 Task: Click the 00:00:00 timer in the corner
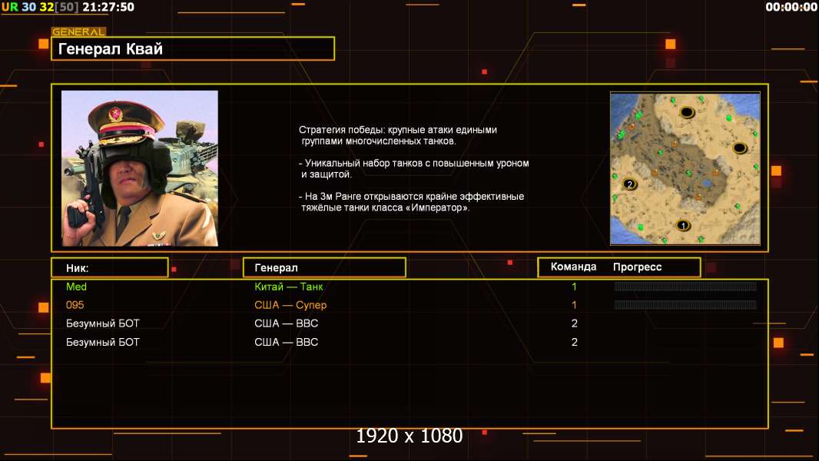click(x=791, y=7)
